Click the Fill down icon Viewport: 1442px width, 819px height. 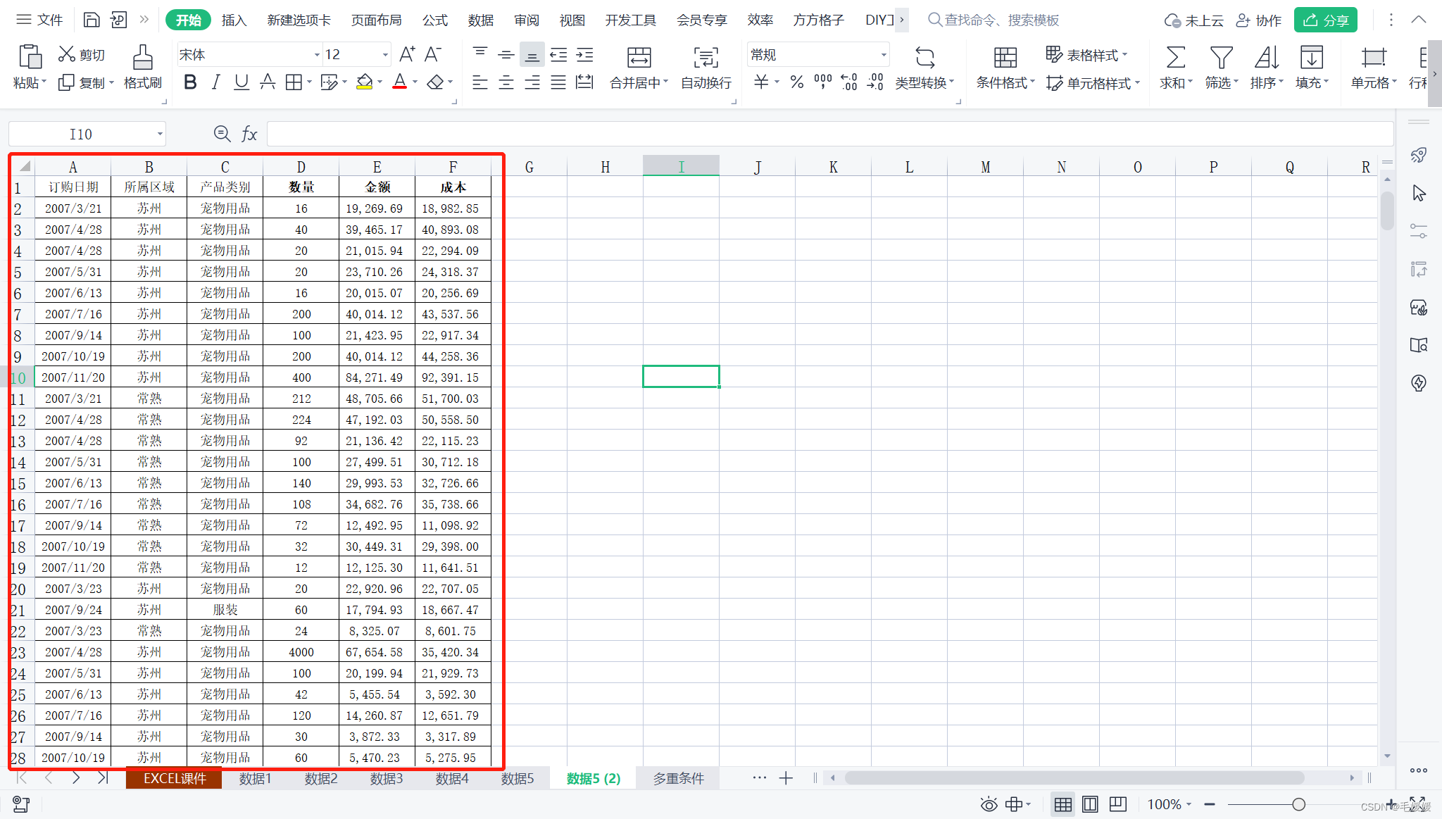pyautogui.click(x=1311, y=56)
